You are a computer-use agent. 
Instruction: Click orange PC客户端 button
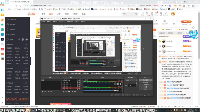186,22
